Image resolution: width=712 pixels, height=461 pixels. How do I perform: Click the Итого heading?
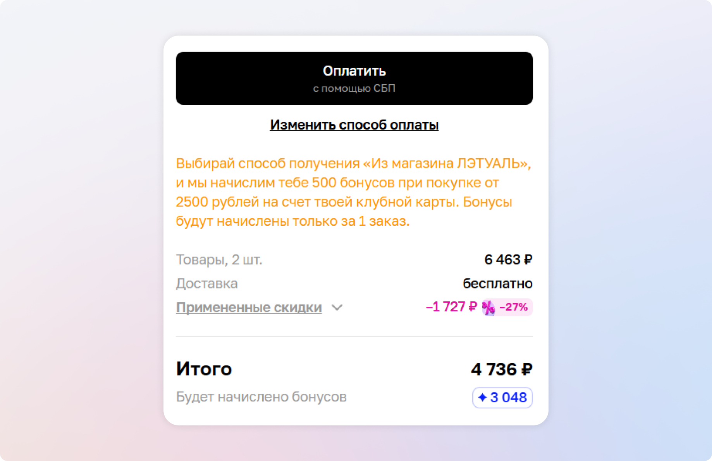click(204, 369)
